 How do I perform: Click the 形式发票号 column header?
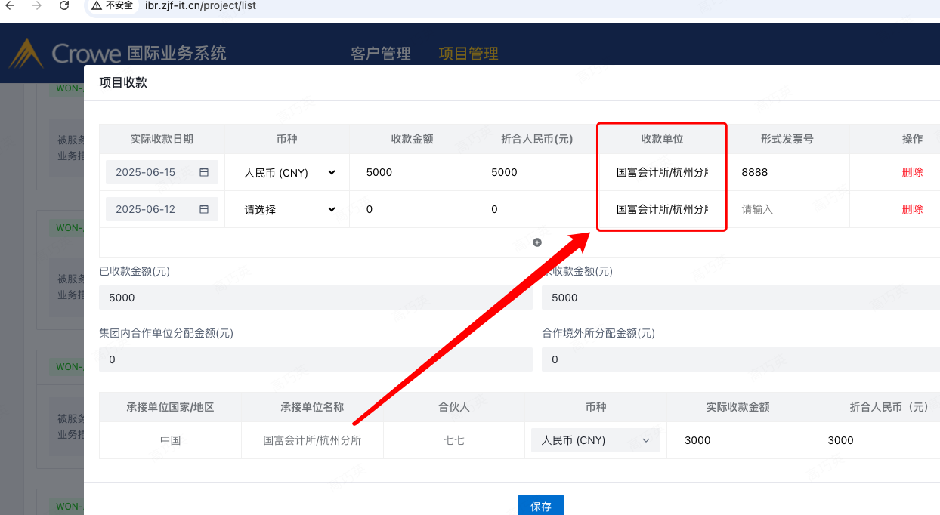(787, 139)
